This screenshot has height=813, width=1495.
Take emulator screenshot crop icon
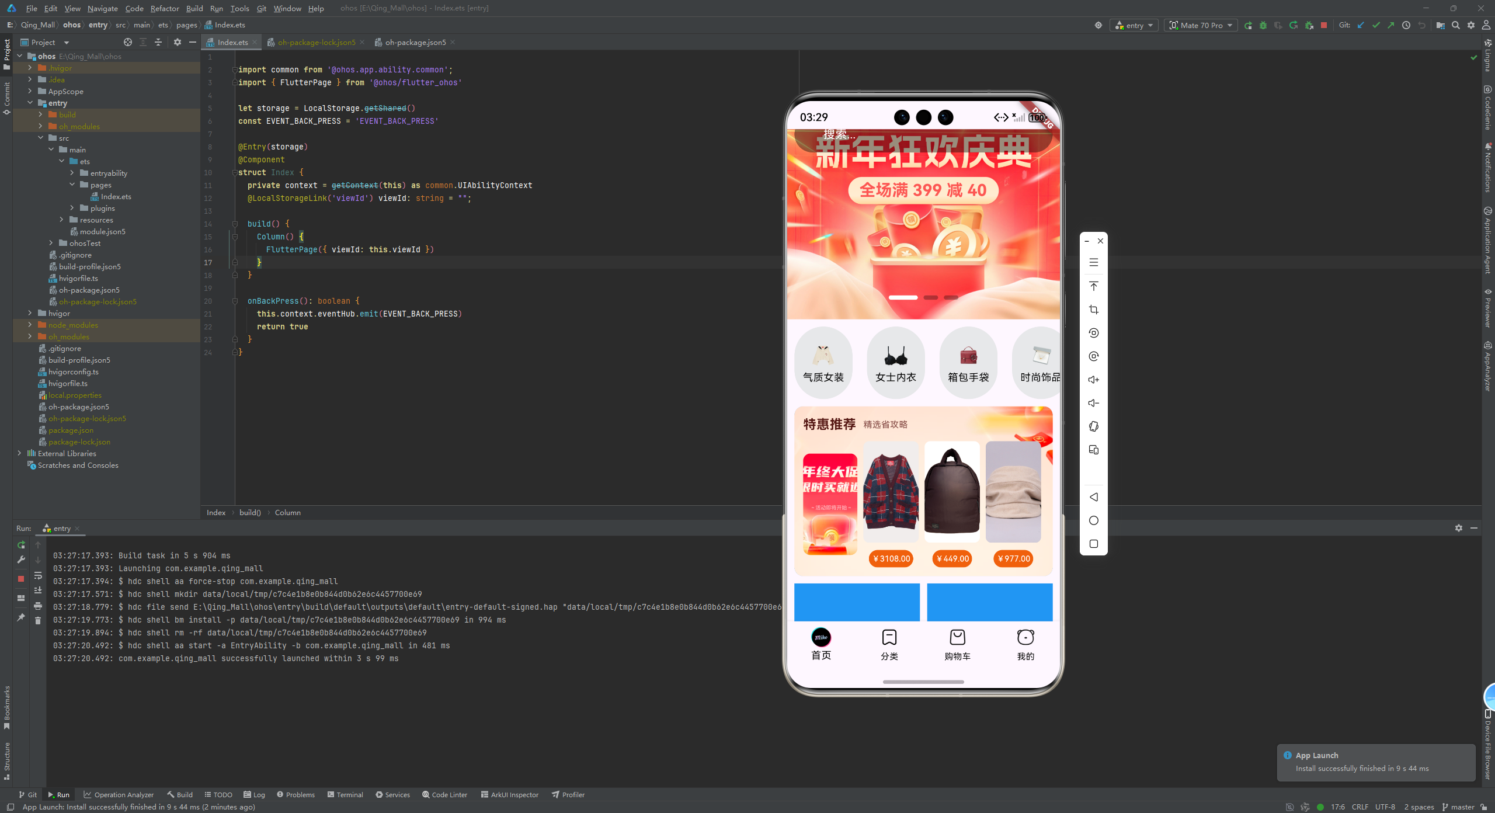click(1094, 310)
